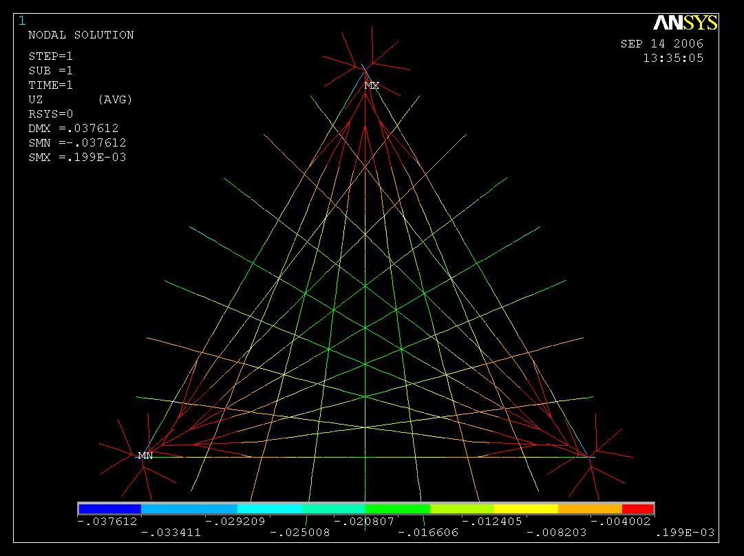Screen dimensions: 744x556
Task: Click the window number 1 label
Action: [x=22, y=21]
